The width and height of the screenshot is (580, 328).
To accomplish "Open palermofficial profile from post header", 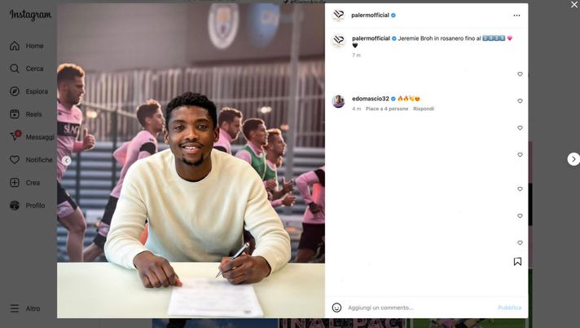I will (370, 16).
